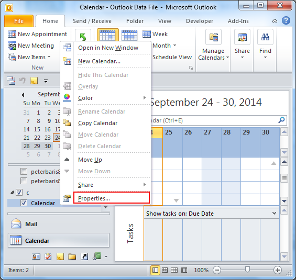The height and width of the screenshot is (280, 296).
Task: Switch to the Add-Ins tab
Action: tap(238, 21)
